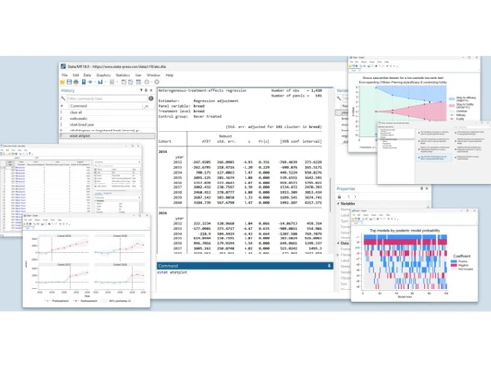Image resolution: width=491 pixels, height=368 pixels.
Task: Open the Window menu
Action: click(153, 75)
